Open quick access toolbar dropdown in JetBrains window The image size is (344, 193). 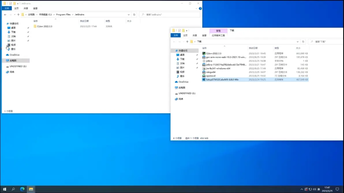(18, 3)
